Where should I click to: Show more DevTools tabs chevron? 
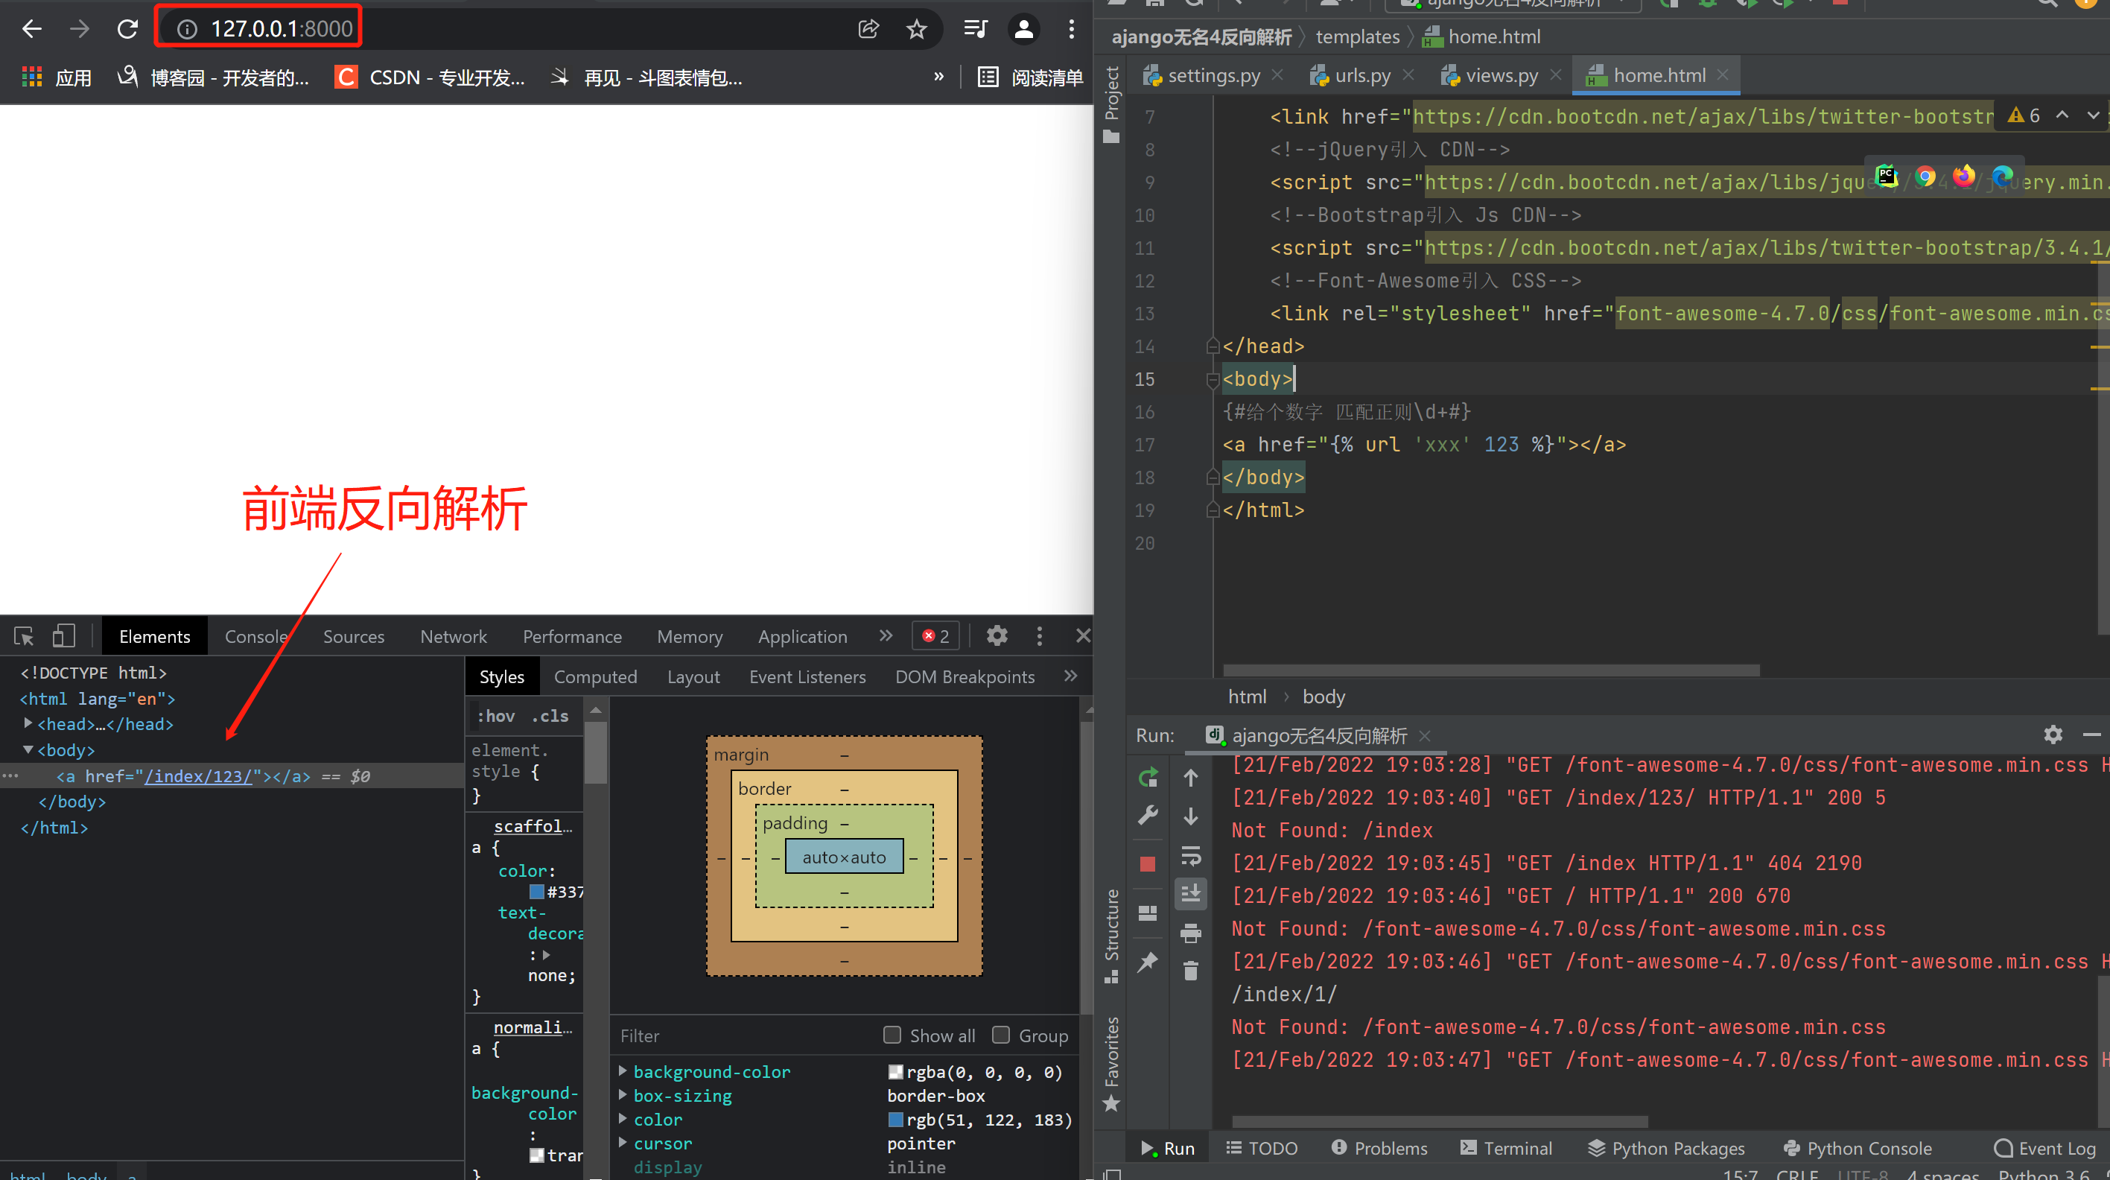point(886,636)
